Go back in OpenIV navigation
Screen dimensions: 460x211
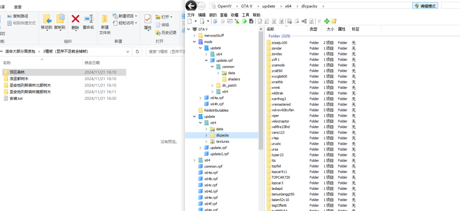point(191,6)
